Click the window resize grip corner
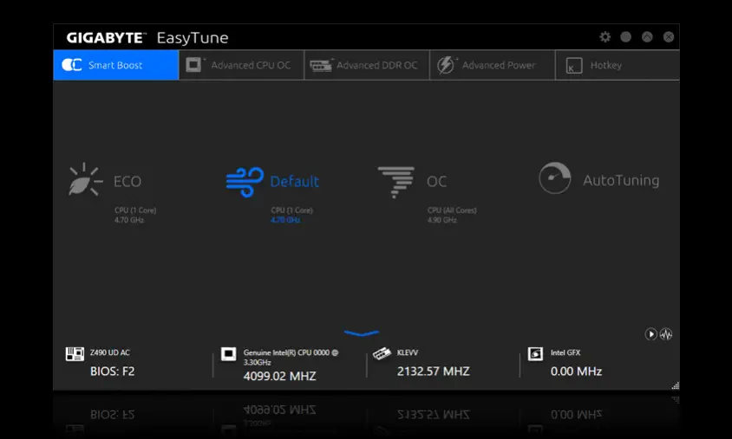The height and width of the screenshot is (439, 732). pyautogui.click(x=675, y=385)
